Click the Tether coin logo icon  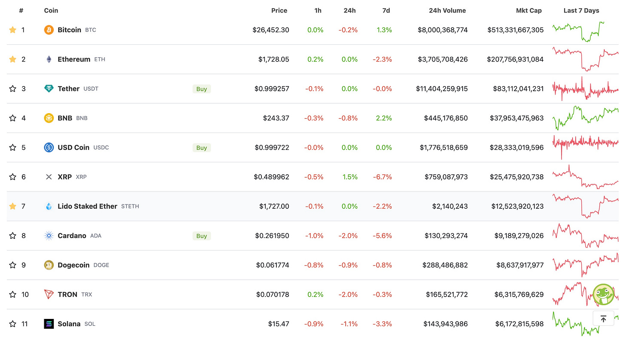pyautogui.click(x=49, y=89)
